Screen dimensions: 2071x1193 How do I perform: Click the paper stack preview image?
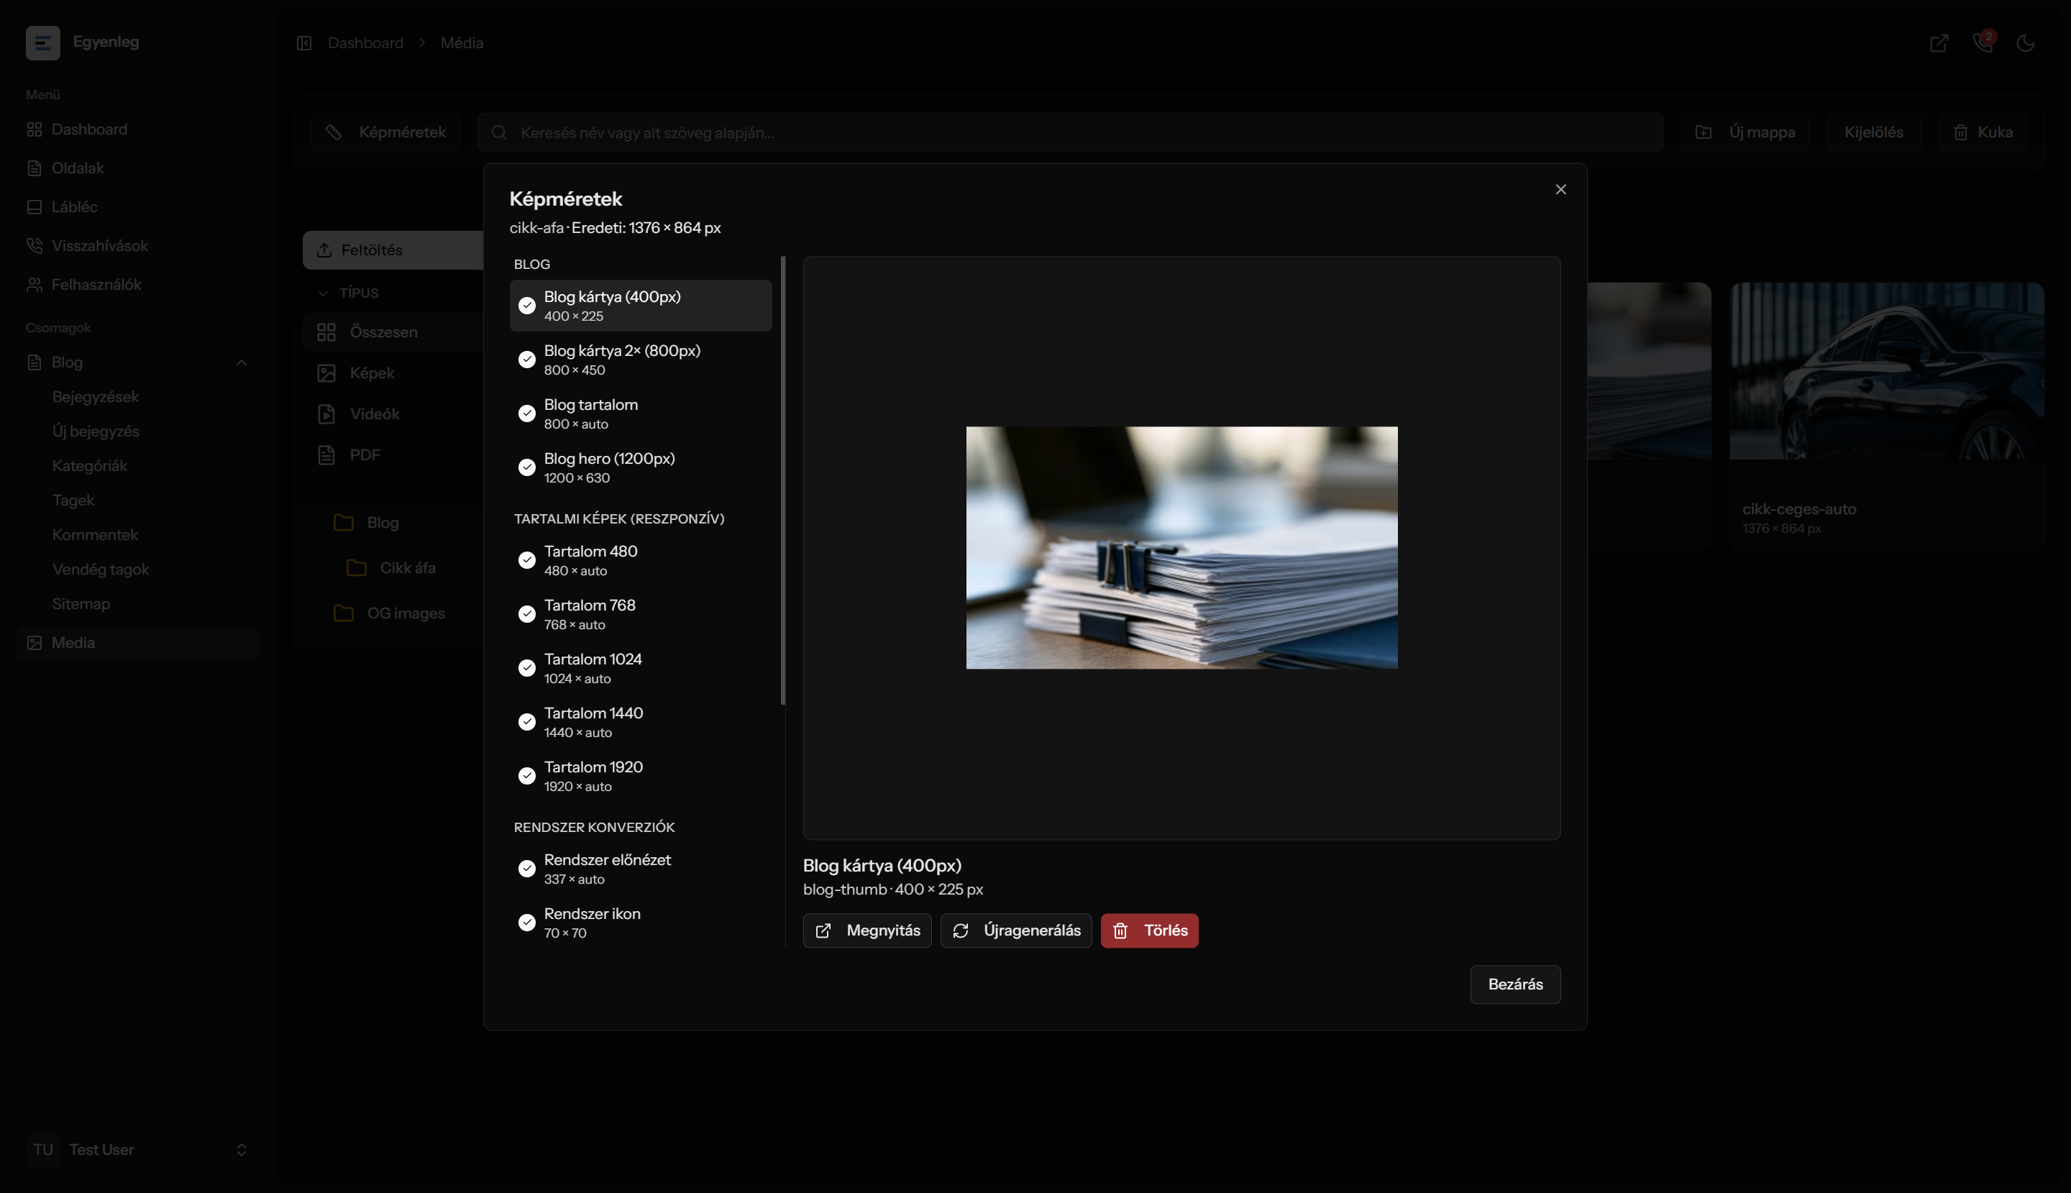1182,547
